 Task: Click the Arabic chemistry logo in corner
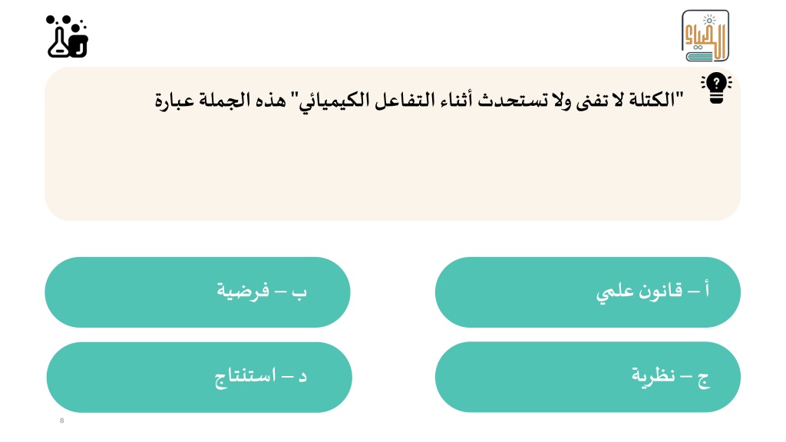pyautogui.click(x=705, y=35)
